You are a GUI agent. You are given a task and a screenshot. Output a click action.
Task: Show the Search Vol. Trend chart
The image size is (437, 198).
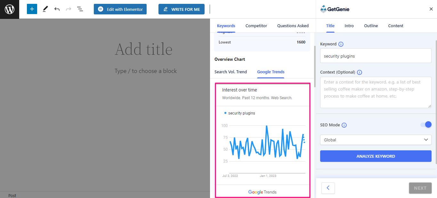231,72
